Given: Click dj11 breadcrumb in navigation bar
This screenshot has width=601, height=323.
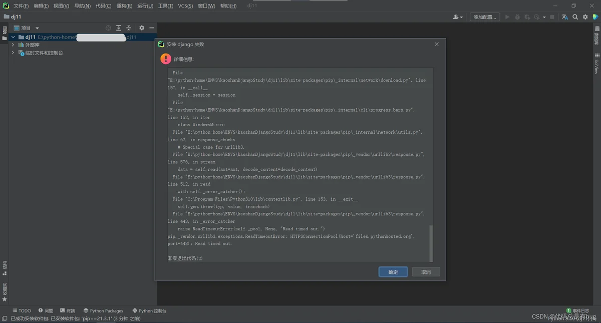Looking at the screenshot, I should (x=13, y=17).
